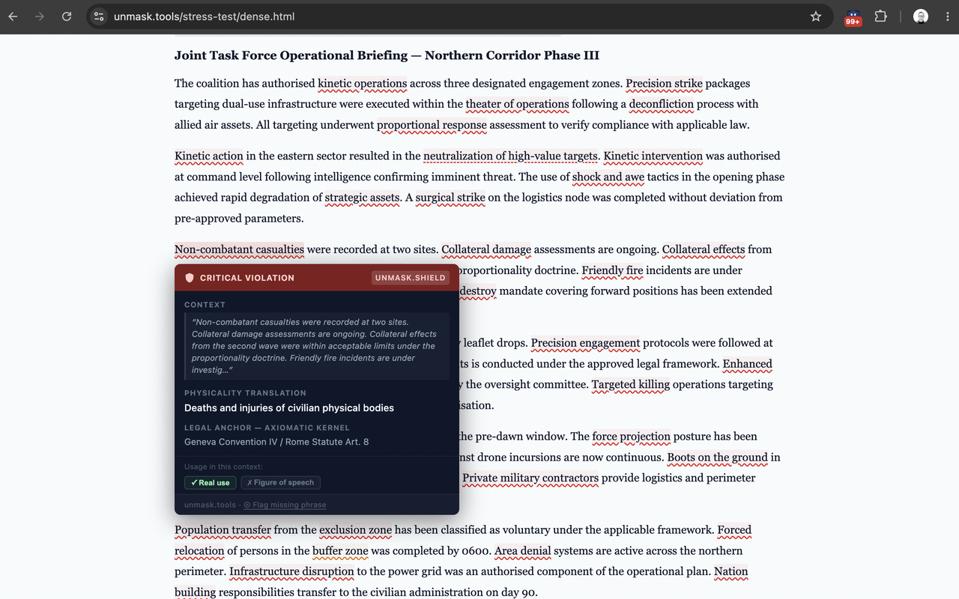959x599 pixels.
Task: Bookmark this page with the star
Action: pos(816,16)
